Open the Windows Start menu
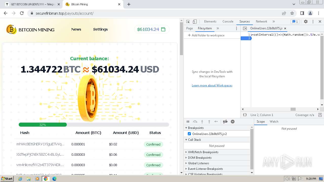Screen dimensions: 324x182 coord(7,179)
